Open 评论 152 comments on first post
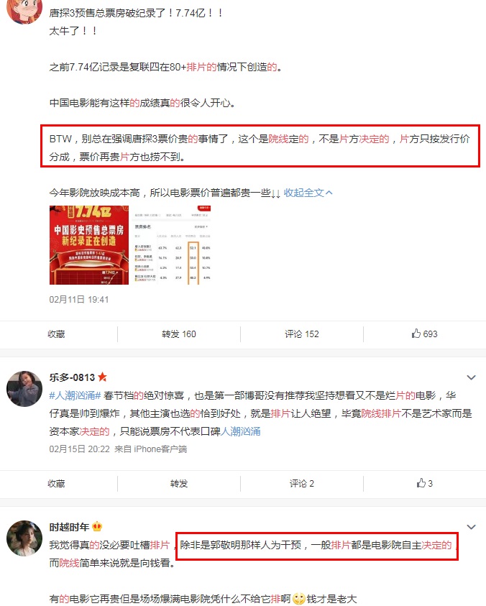This screenshot has height=606, width=486. 301,334
